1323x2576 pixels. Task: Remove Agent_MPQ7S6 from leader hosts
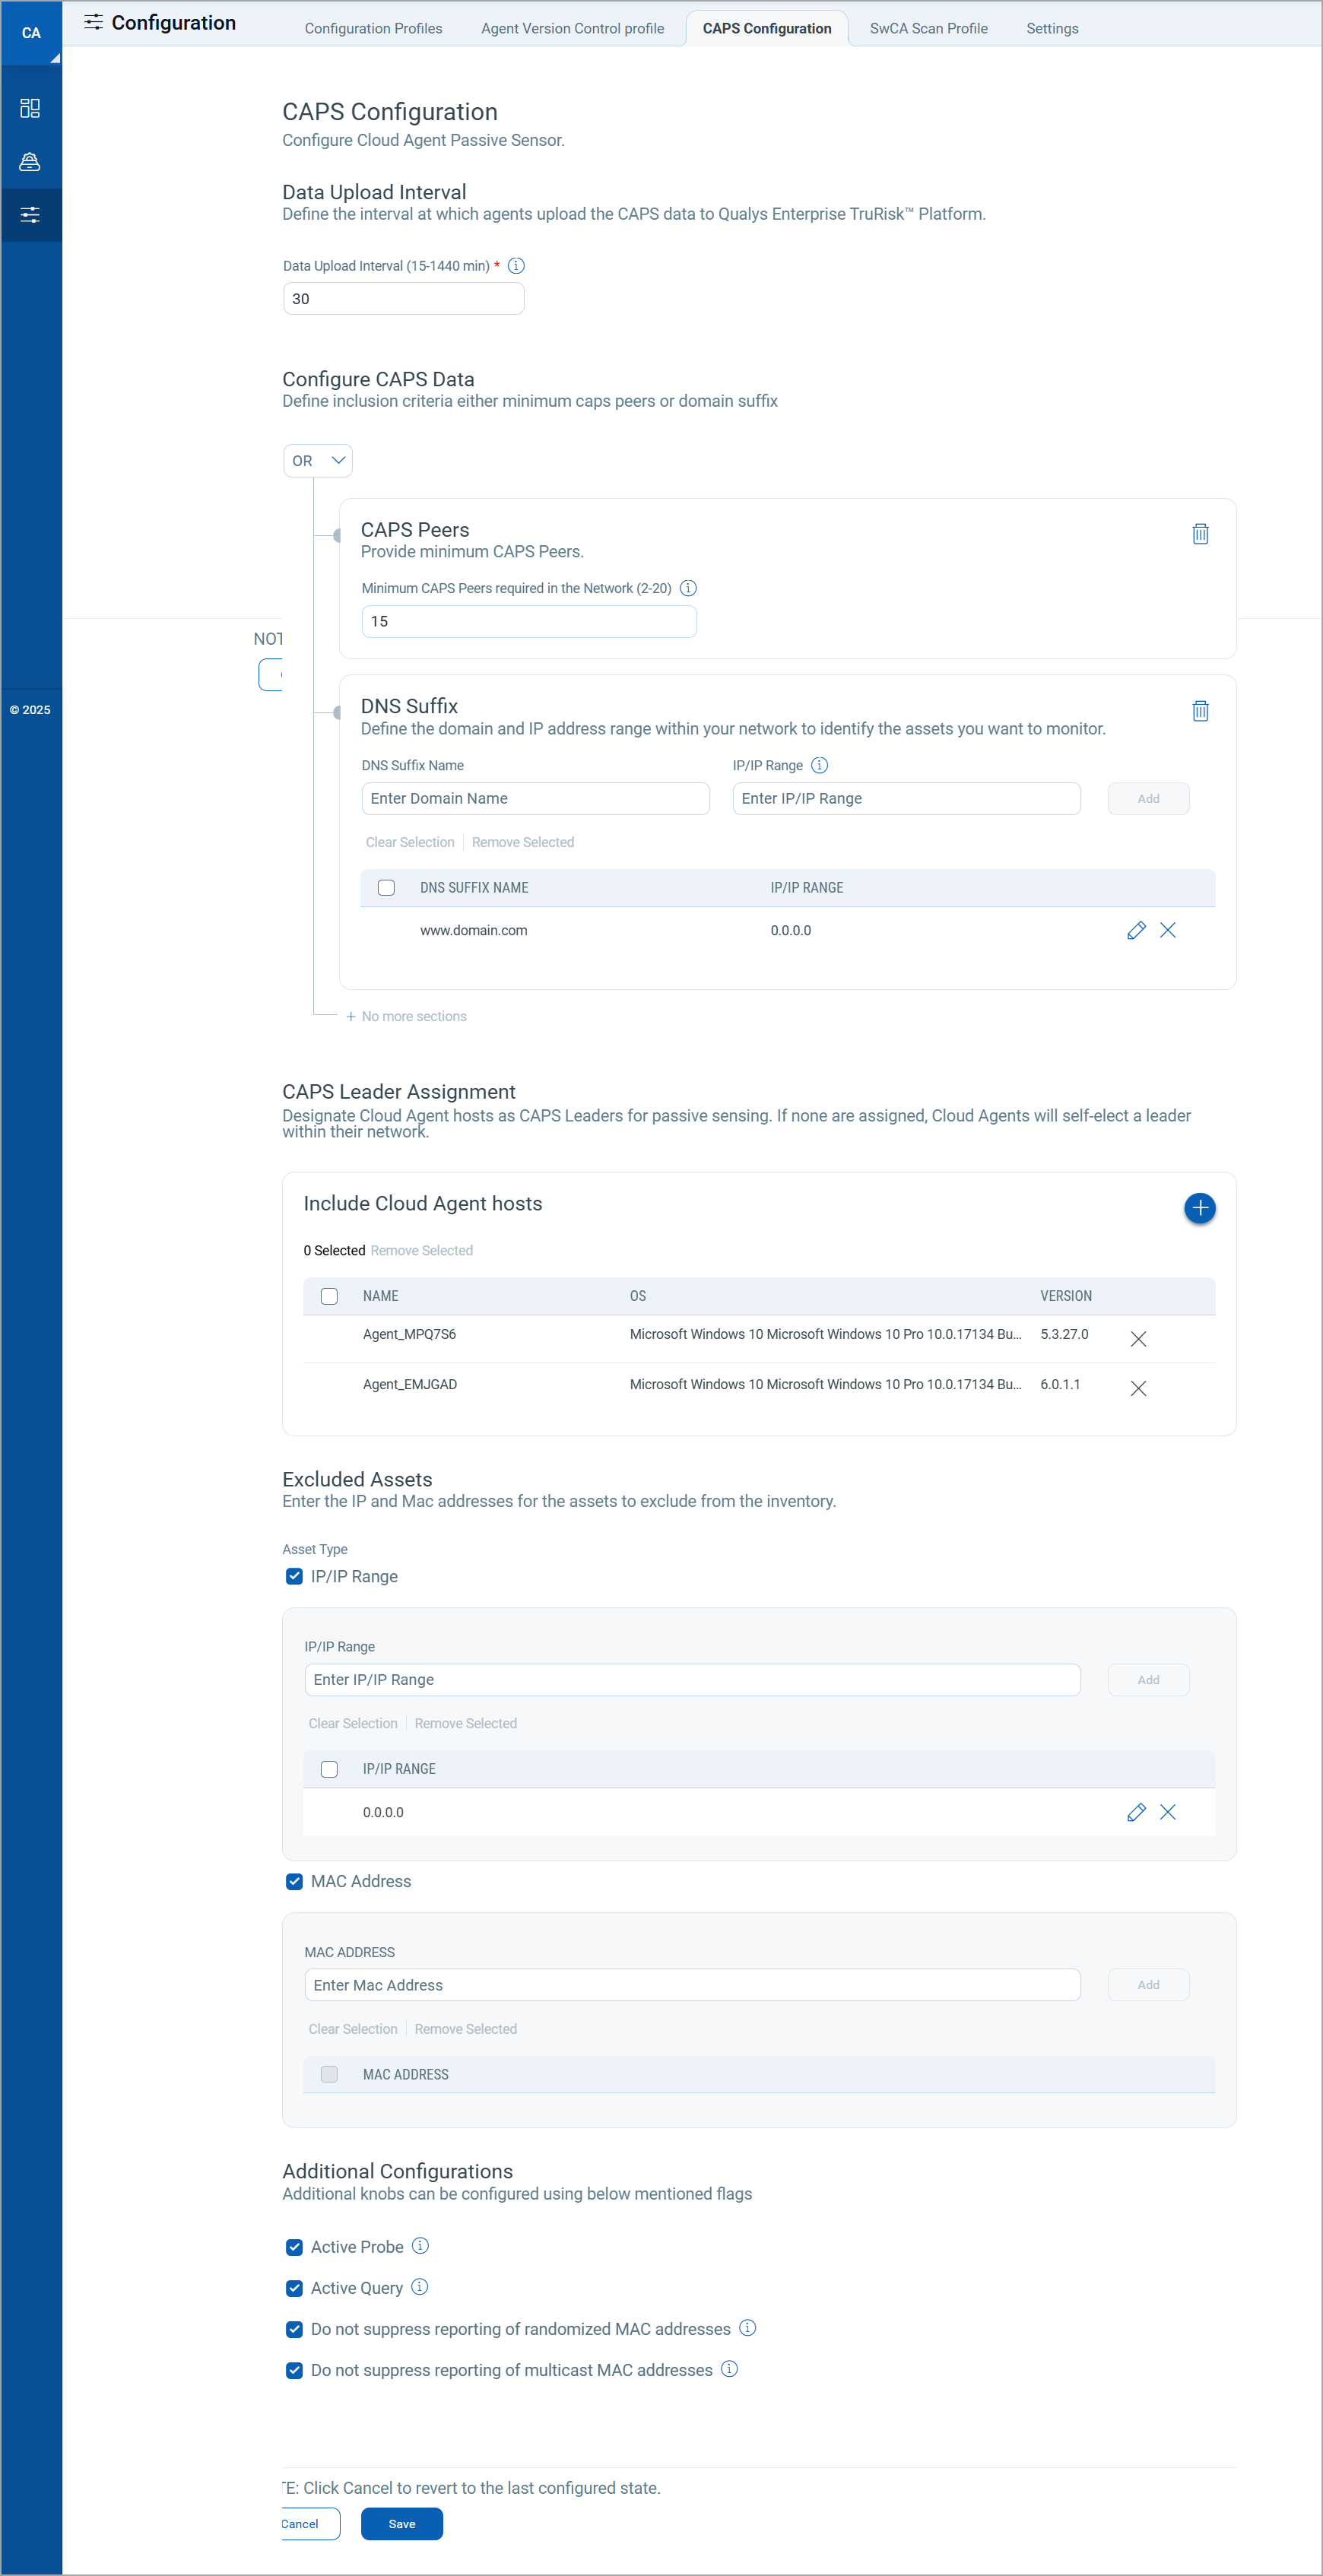tap(1138, 1339)
